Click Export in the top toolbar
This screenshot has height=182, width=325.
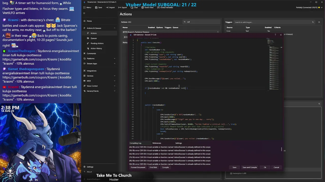(122, 8)
